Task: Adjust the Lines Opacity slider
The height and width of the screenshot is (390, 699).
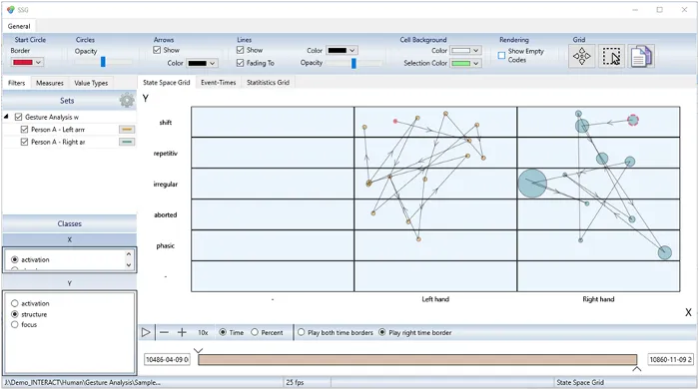Action: 353,63
